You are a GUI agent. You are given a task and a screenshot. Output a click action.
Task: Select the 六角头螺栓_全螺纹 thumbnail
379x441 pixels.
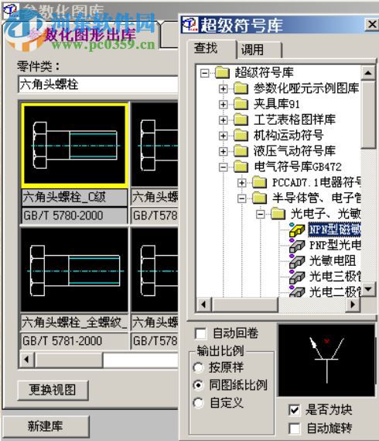pyautogui.click(x=74, y=270)
